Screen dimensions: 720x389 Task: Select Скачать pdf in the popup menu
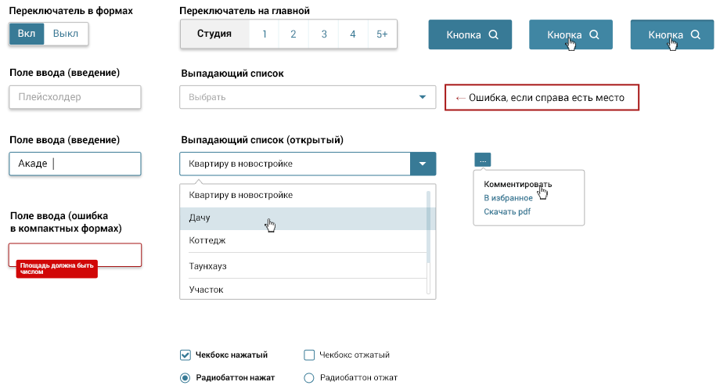click(x=507, y=212)
